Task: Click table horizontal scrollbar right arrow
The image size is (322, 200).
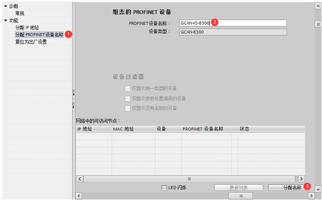Action: tap(301, 178)
